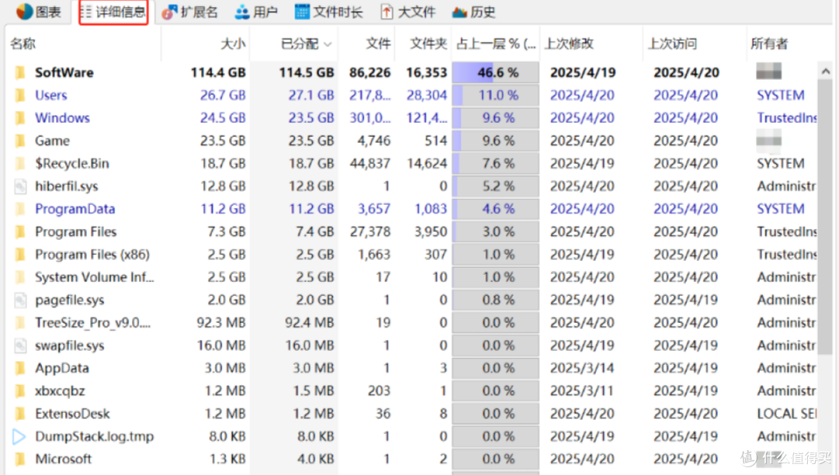This screenshot has width=839, height=475.
Task: Select the DumpStack.log.tmp name
Action: pos(94,436)
